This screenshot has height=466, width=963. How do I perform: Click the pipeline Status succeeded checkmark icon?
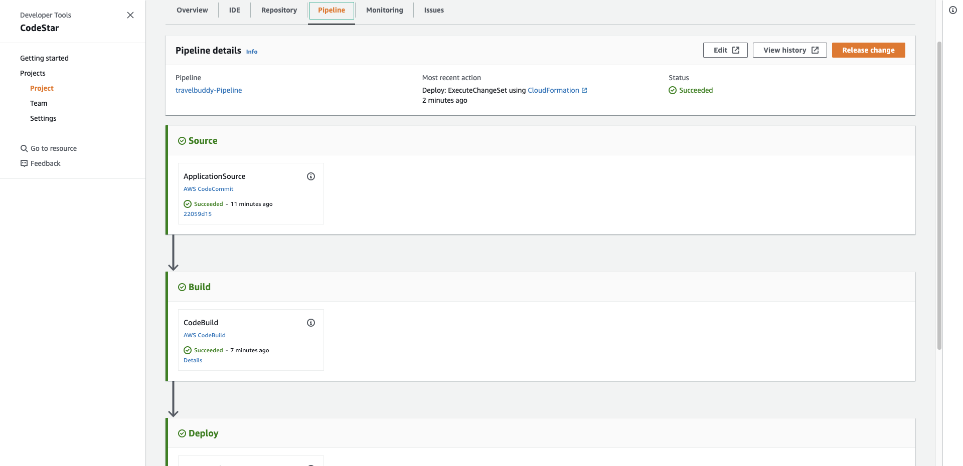(673, 90)
